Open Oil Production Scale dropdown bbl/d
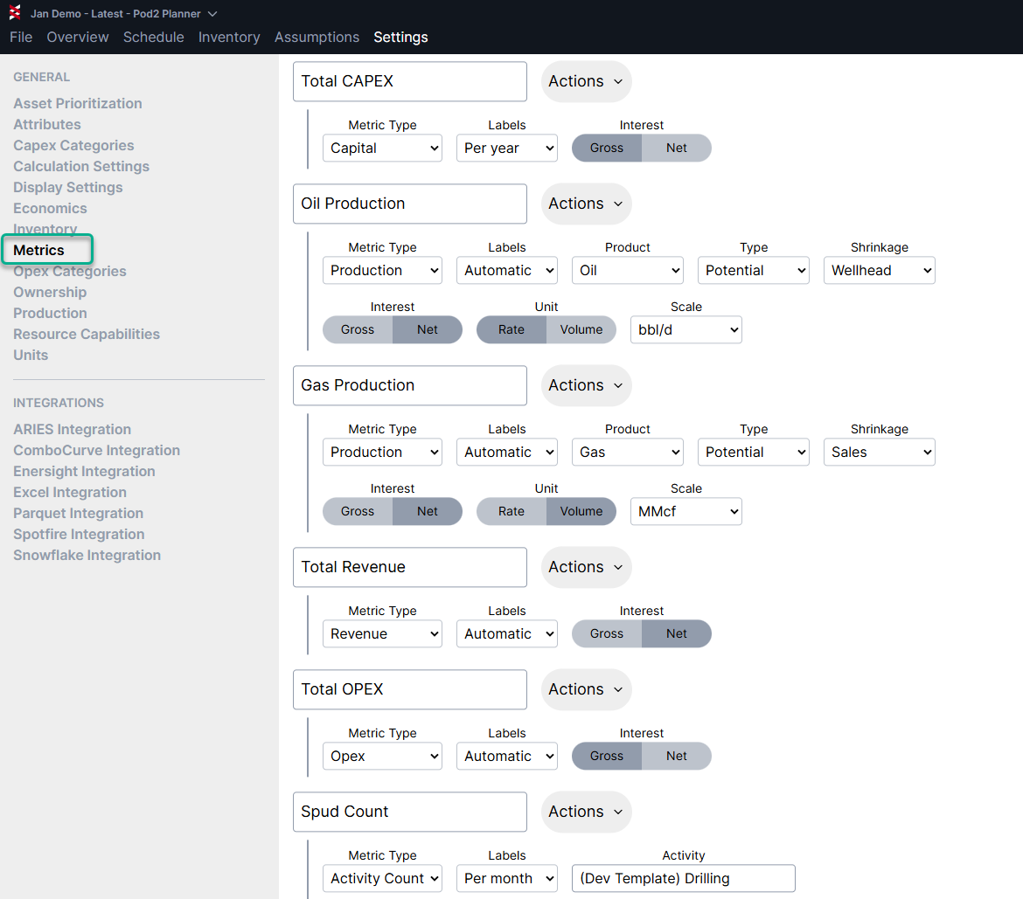Screen dimensions: 1023x899 click(685, 329)
